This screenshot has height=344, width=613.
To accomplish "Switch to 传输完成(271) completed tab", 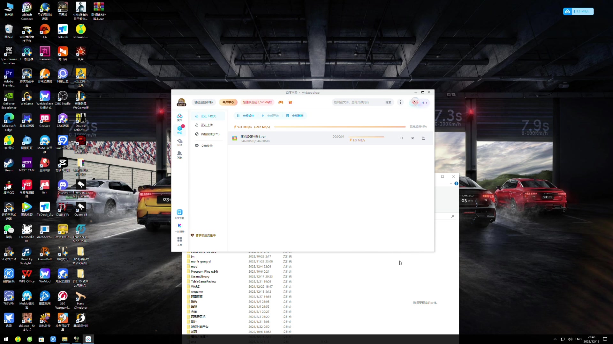I will click(x=210, y=134).
